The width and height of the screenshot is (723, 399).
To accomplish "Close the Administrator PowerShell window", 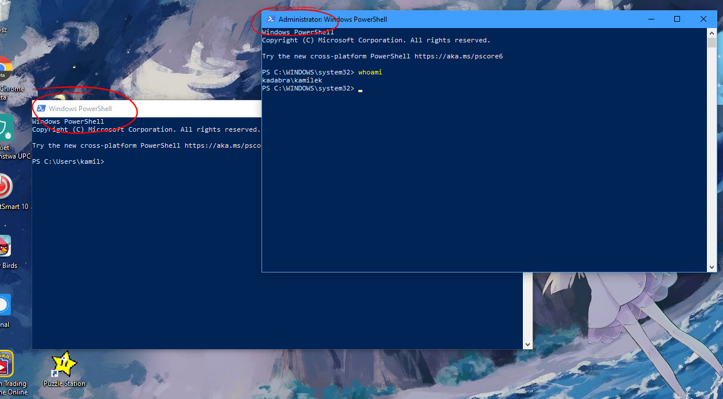I will (x=704, y=19).
